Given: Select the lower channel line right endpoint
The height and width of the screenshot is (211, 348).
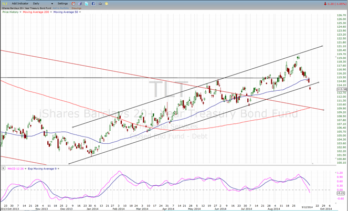Looking at the screenshot, I should click(x=319, y=82).
